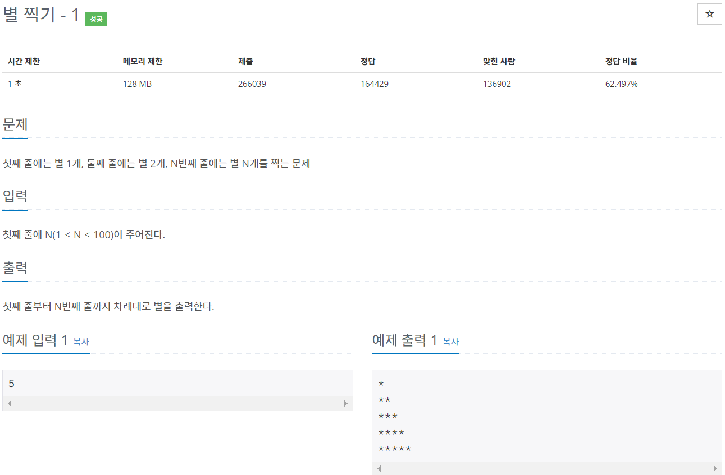725x475 pixels.
Task: Click the left arrow on sample output scrollbar
Action: coord(378,467)
